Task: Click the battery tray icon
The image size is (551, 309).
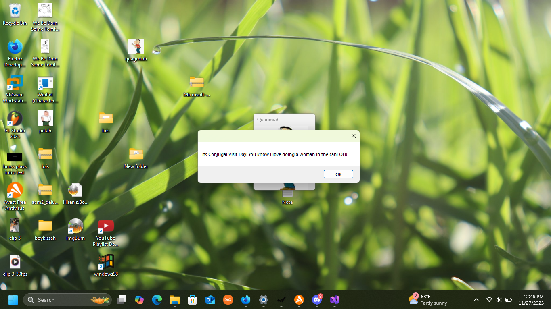Action: (509, 300)
